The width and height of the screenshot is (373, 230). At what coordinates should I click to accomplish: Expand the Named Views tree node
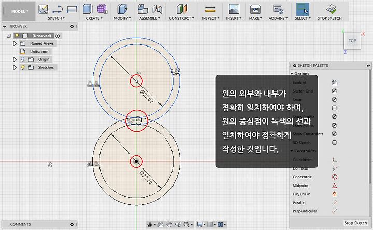[x=15, y=43]
